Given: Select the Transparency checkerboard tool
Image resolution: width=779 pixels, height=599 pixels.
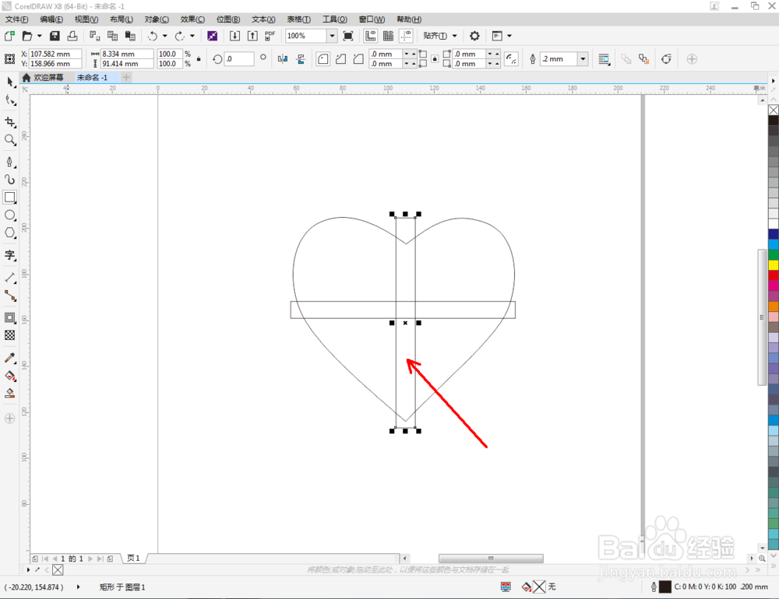Looking at the screenshot, I should coord(9,335).
